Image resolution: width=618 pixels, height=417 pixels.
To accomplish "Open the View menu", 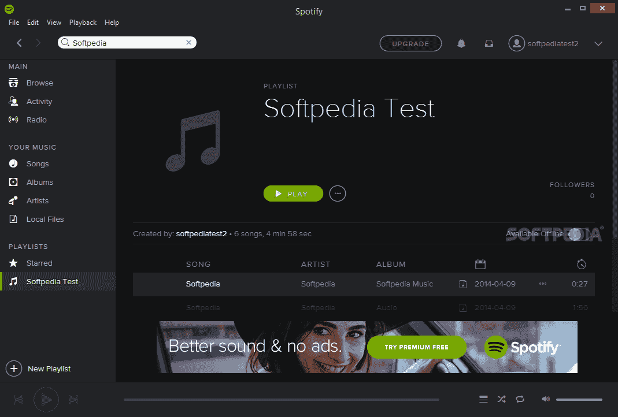I will pos(54,23).
